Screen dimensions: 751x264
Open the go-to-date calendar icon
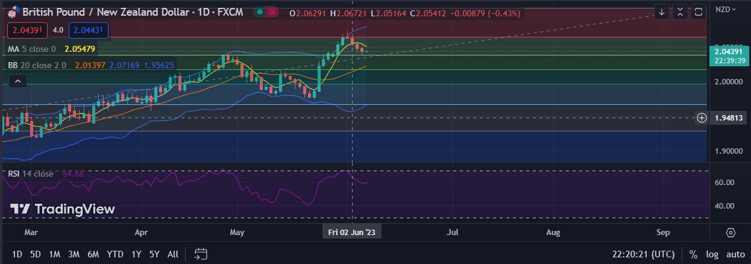(x=201, y=254)
